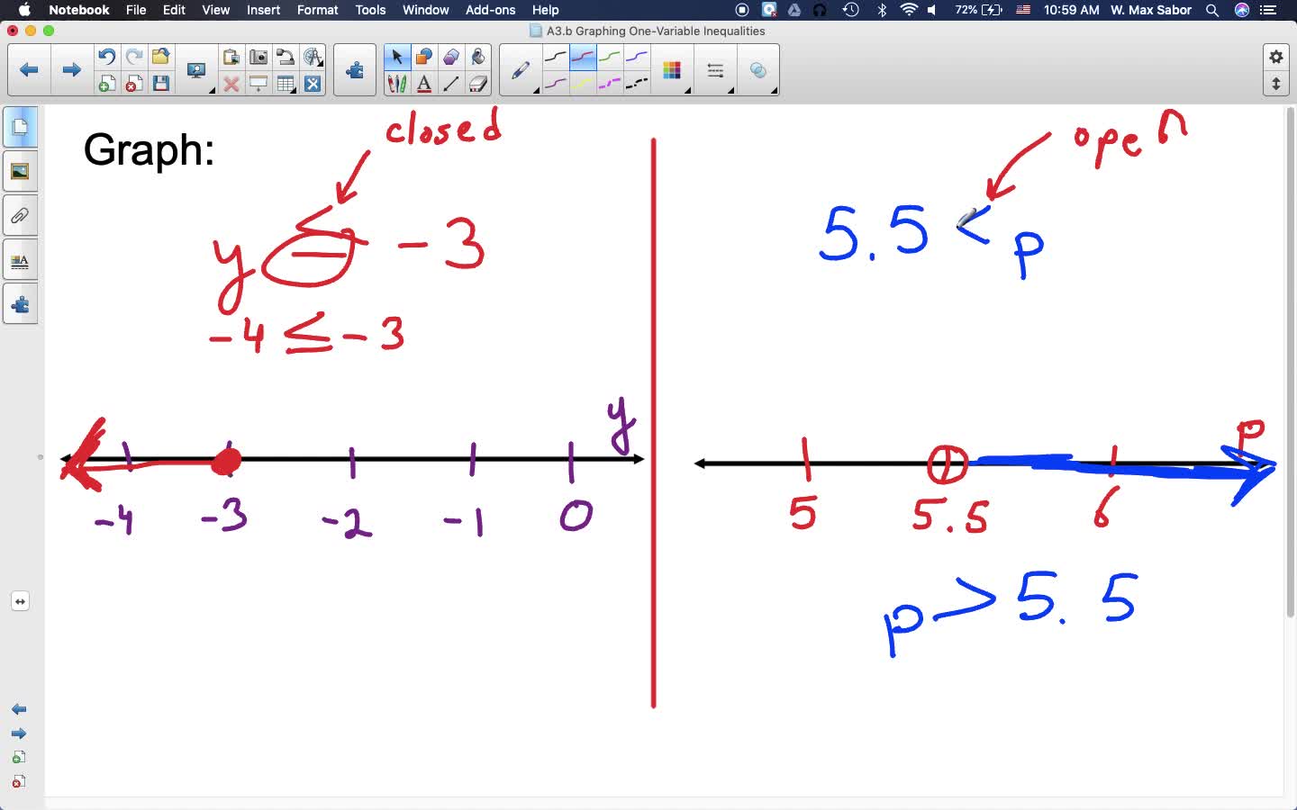The height and width of the screenshot is (810, 1297).
Task: Open the document camera tool
Action: (x=285, y=57)
